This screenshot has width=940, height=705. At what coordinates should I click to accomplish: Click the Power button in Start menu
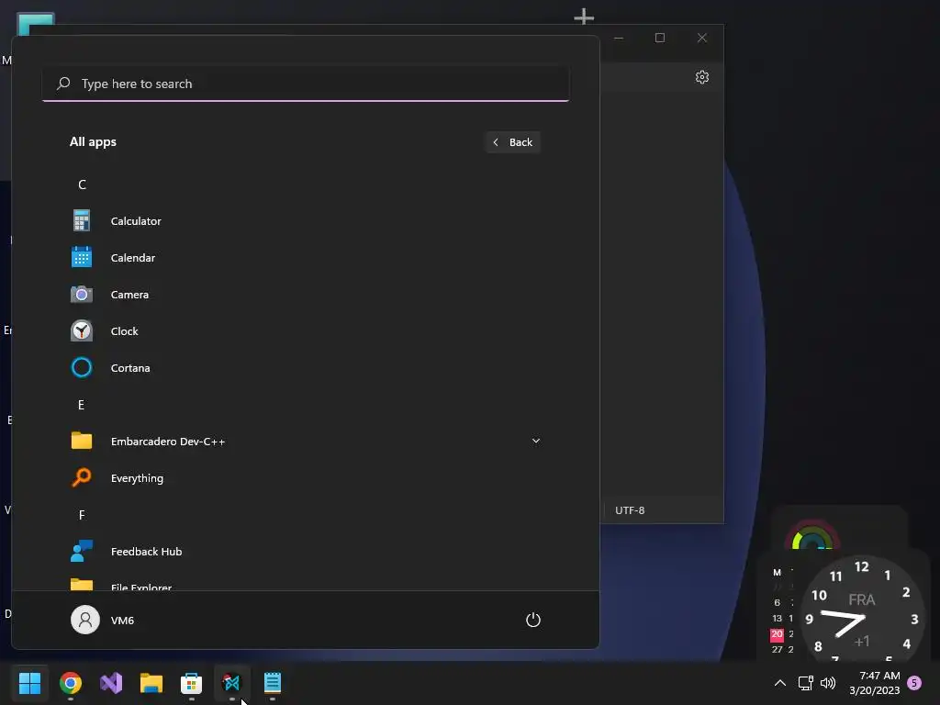pyautogui.click(x=533, y=620)
